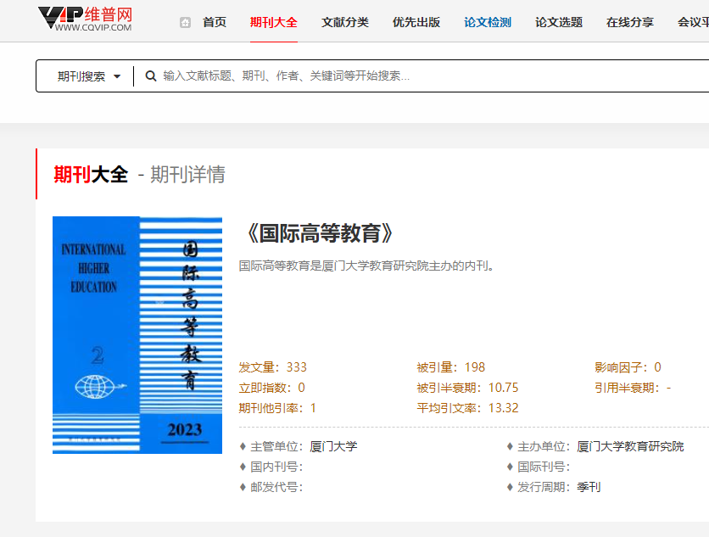Click the 期刊大全 section heading
The height and width of the screenshot is (537, 709).
click(91, 175)
